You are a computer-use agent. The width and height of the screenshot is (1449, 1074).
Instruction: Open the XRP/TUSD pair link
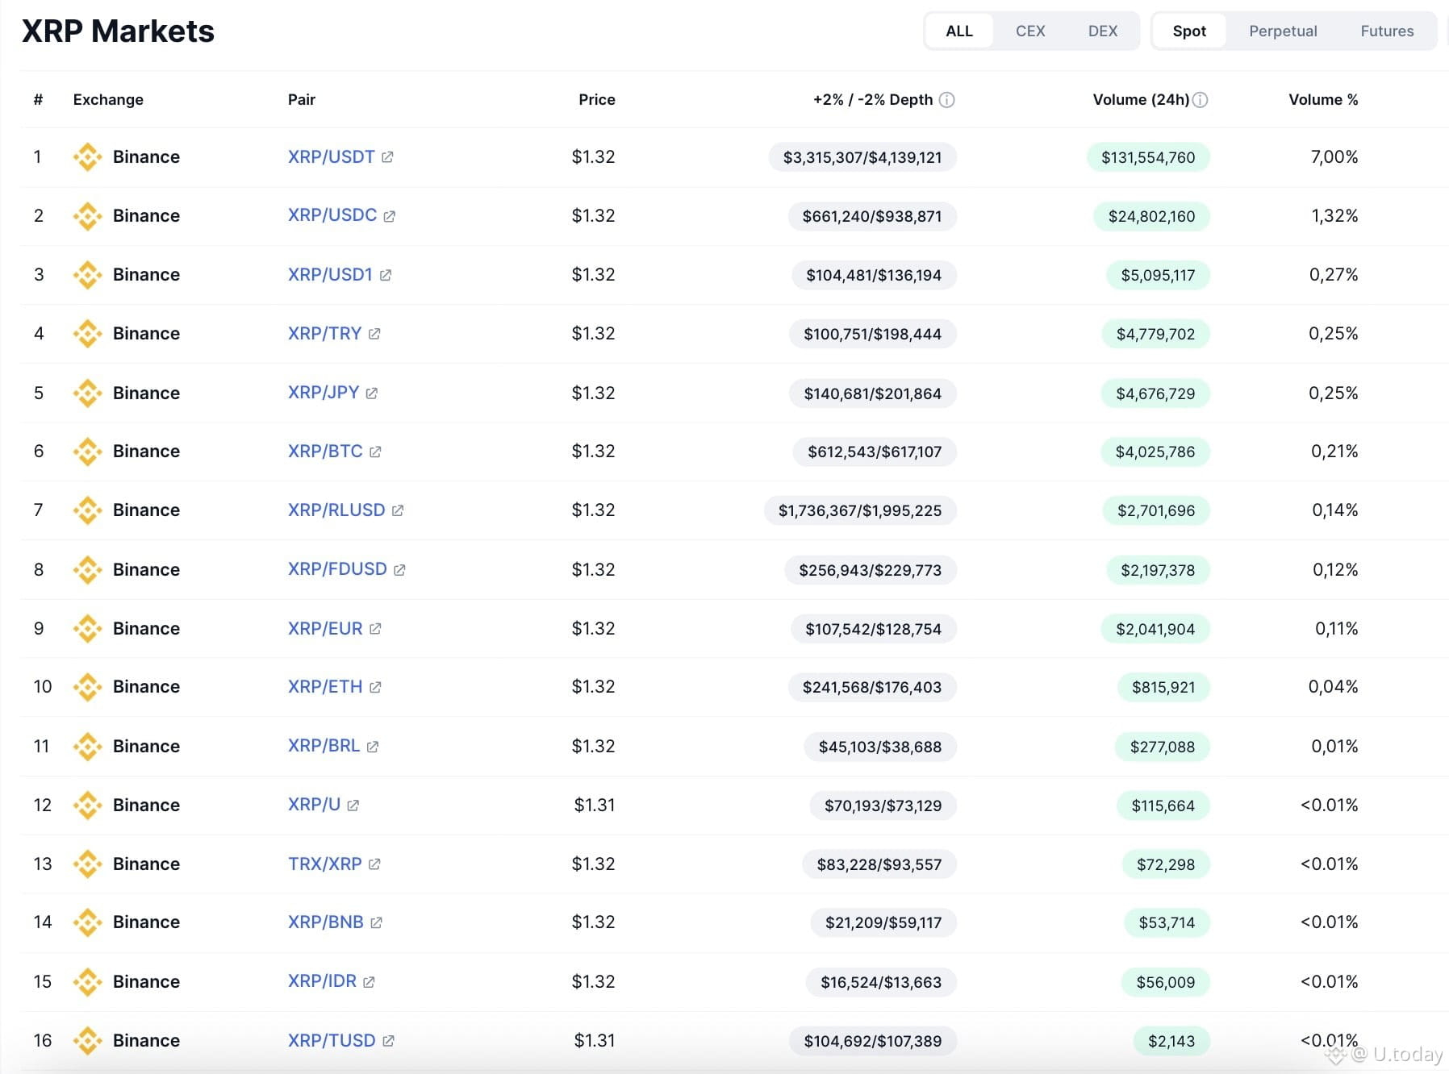[x=332, y=1041]
